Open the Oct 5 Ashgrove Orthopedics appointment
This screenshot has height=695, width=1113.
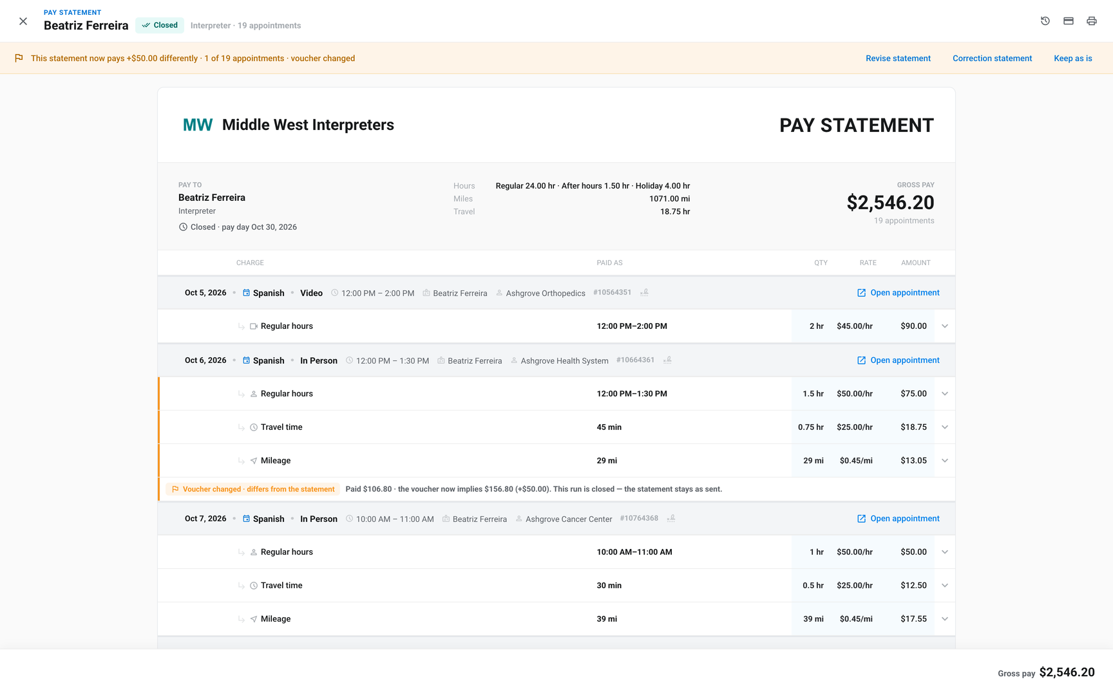pos(898,293)
